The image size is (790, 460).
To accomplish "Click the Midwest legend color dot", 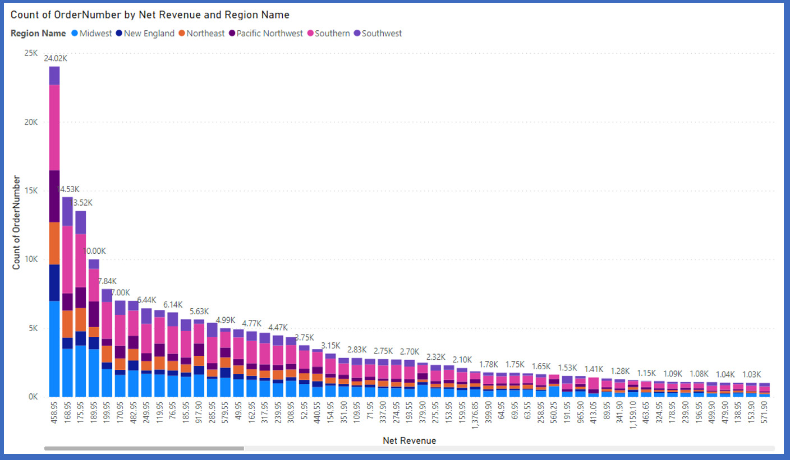I will [75, 34].
